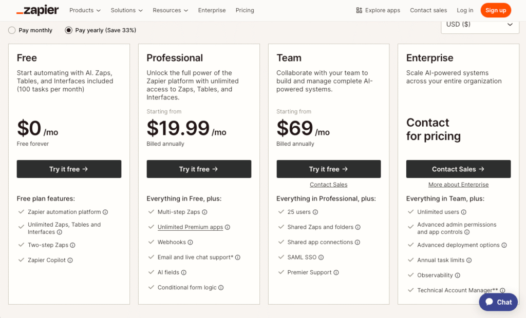The image size is (526, 318).
Task: Click the Zapier logo
Action: (x=37, y=10)
